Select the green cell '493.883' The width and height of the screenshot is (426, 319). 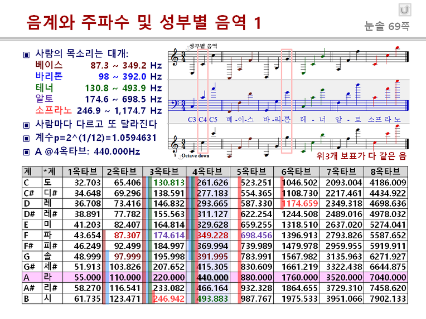[207, 298]
